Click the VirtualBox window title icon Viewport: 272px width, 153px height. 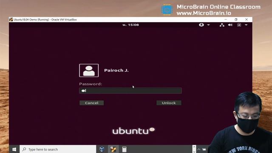(11, 20)
